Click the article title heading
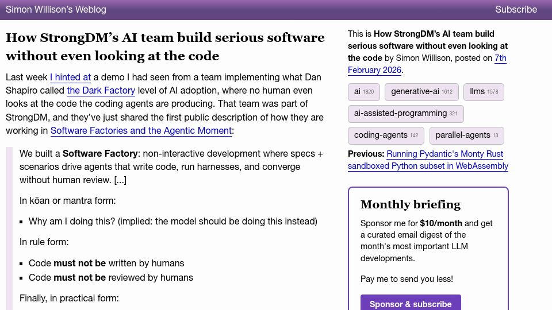Image resolution: width=552 pixels, height=310 pixels. [165, 46]
